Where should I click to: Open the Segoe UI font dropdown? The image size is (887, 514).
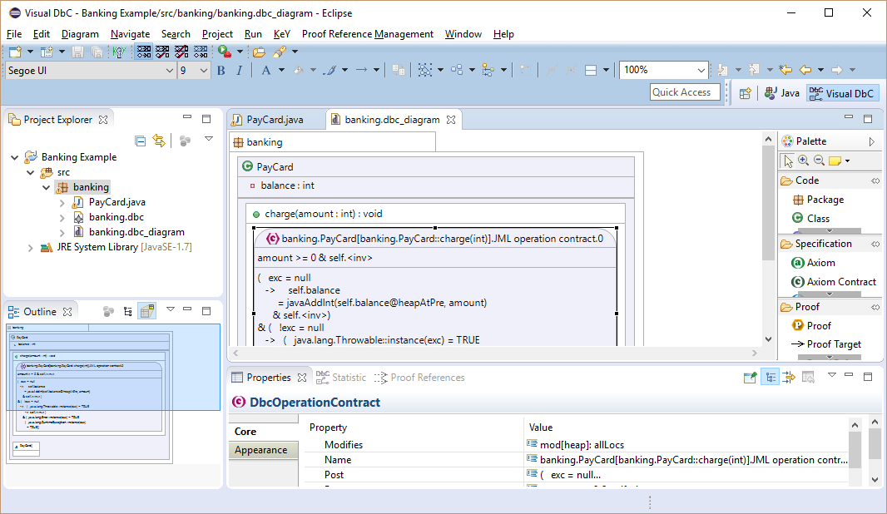[x=169, y=71]
